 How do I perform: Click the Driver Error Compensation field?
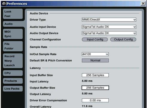95,100
